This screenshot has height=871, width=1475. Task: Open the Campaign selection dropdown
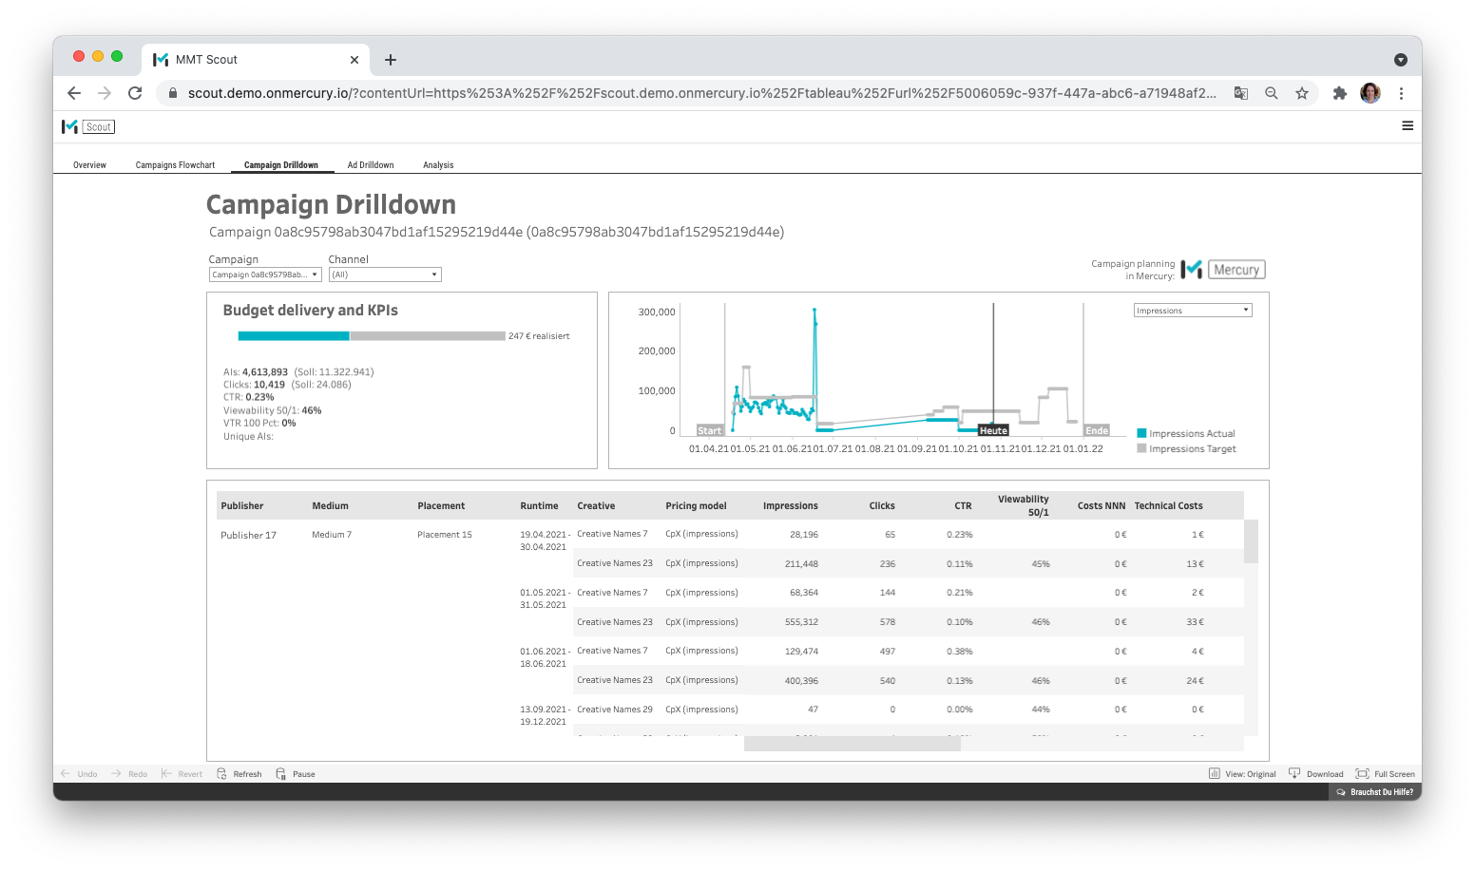tap(264, 274)
